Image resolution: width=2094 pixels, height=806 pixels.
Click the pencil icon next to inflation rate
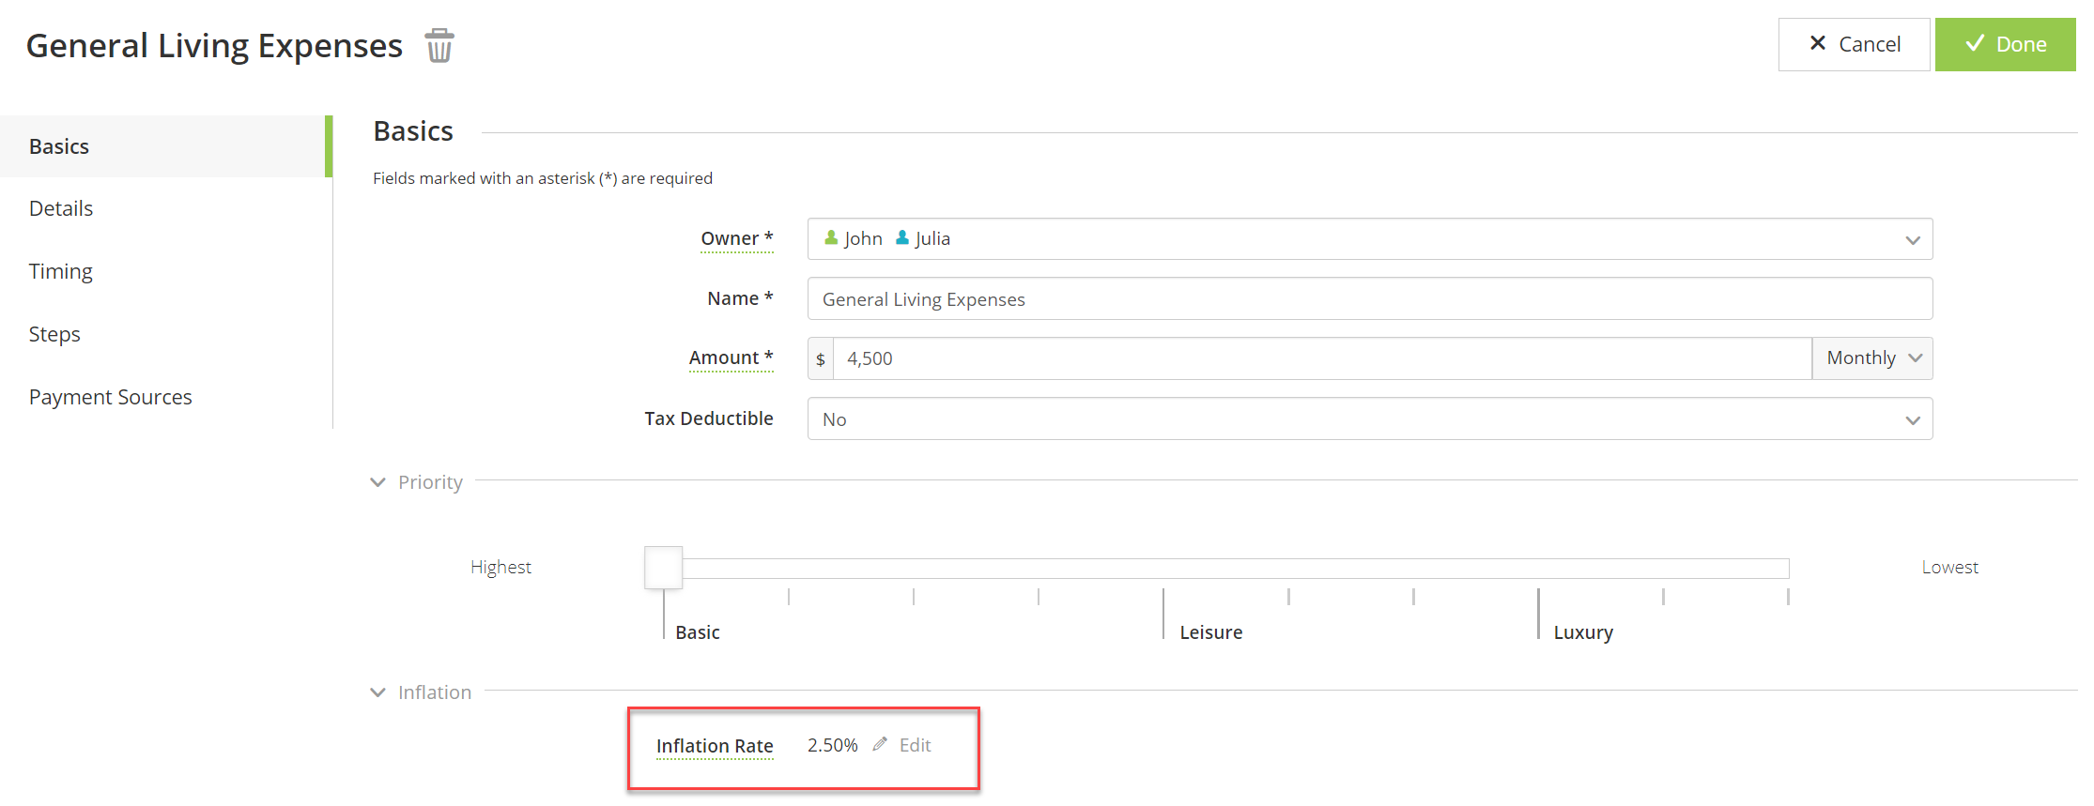[880, 744]
